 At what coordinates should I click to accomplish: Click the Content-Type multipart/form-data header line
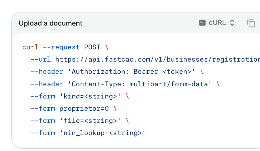125,84
